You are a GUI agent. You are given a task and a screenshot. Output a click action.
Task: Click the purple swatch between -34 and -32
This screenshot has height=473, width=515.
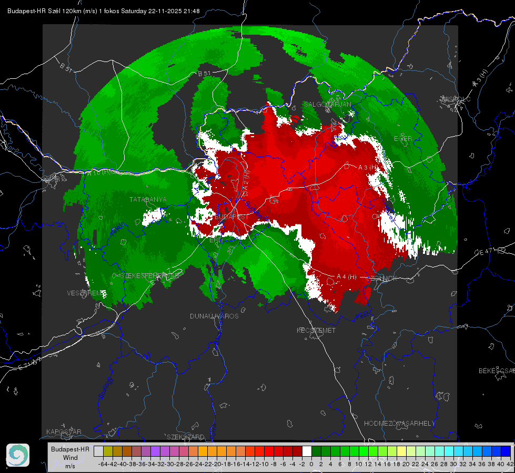(x=155, y=451)
